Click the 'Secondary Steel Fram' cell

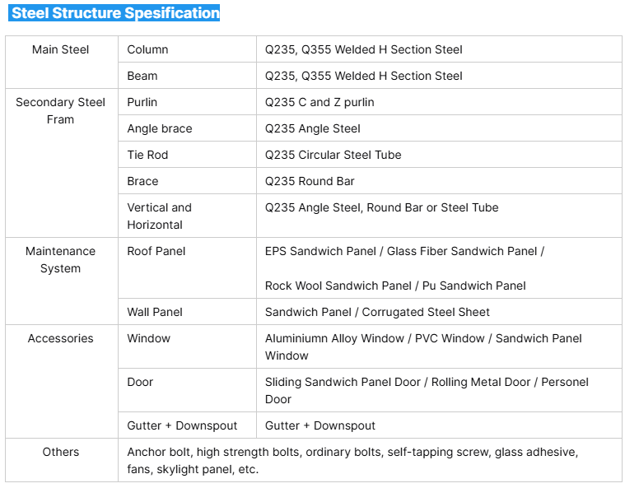click(x=60, y=111)
